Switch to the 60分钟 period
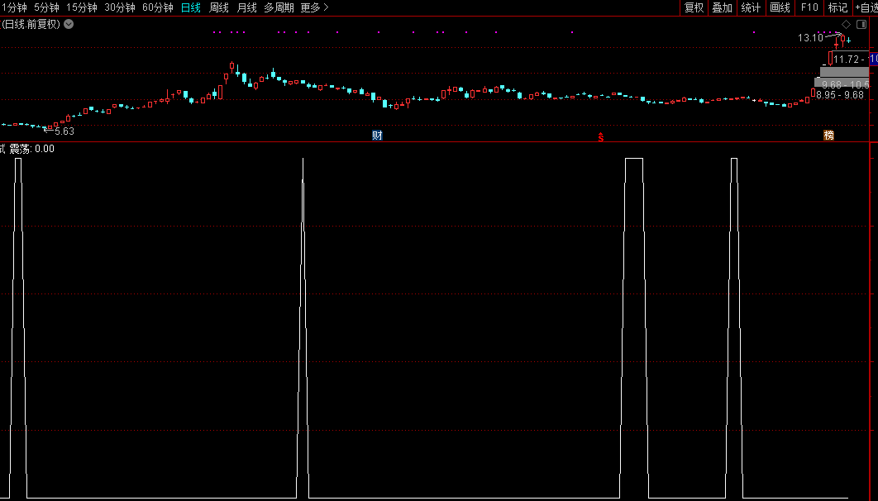 158,7
